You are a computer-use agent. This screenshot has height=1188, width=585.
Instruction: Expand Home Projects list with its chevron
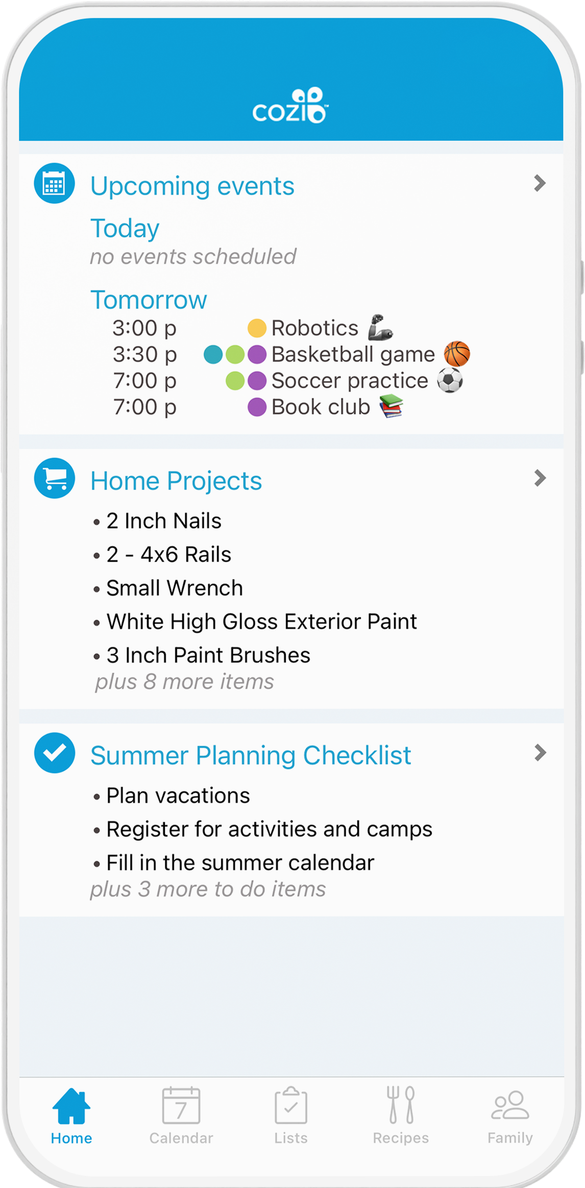click(540, 478)
